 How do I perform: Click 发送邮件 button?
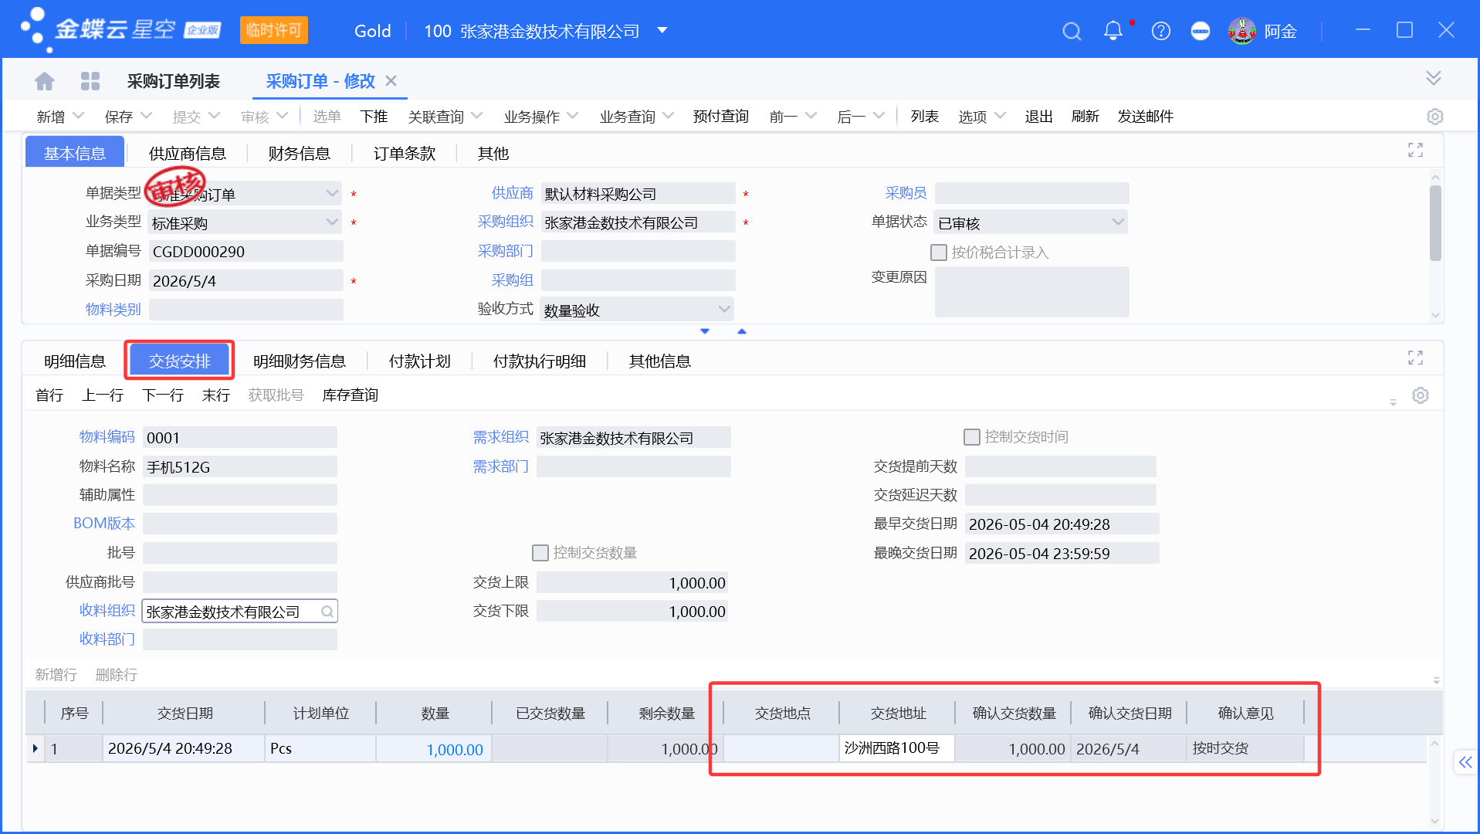(x=1145, y=117)
